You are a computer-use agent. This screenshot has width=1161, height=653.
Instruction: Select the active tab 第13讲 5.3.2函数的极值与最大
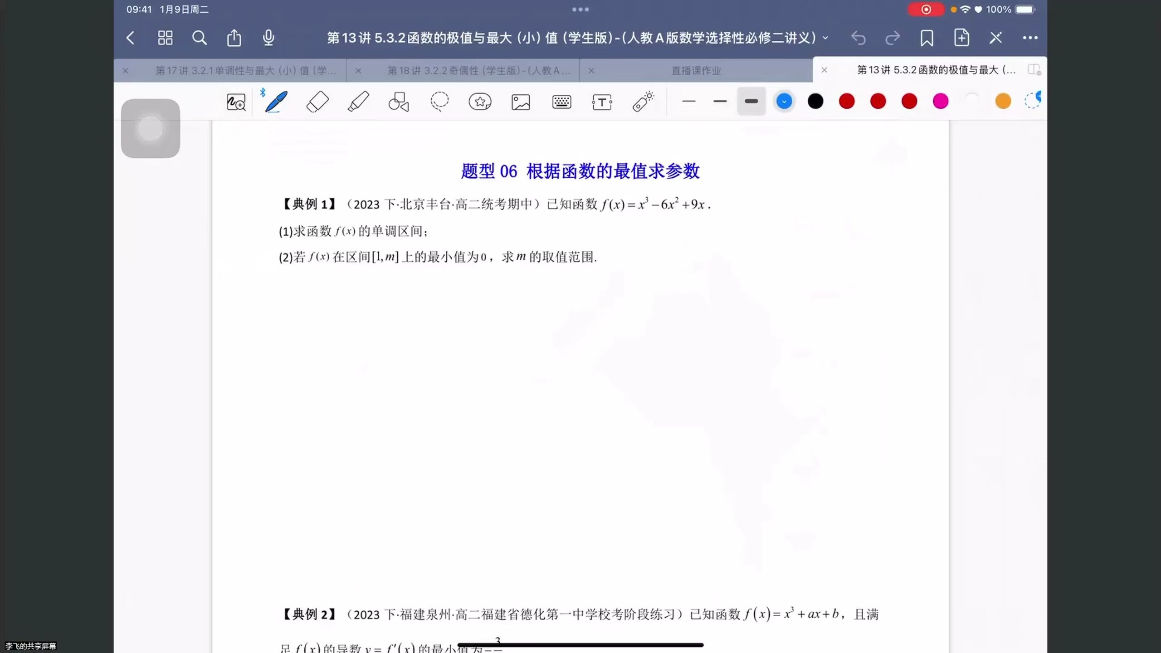click(936, 70)
